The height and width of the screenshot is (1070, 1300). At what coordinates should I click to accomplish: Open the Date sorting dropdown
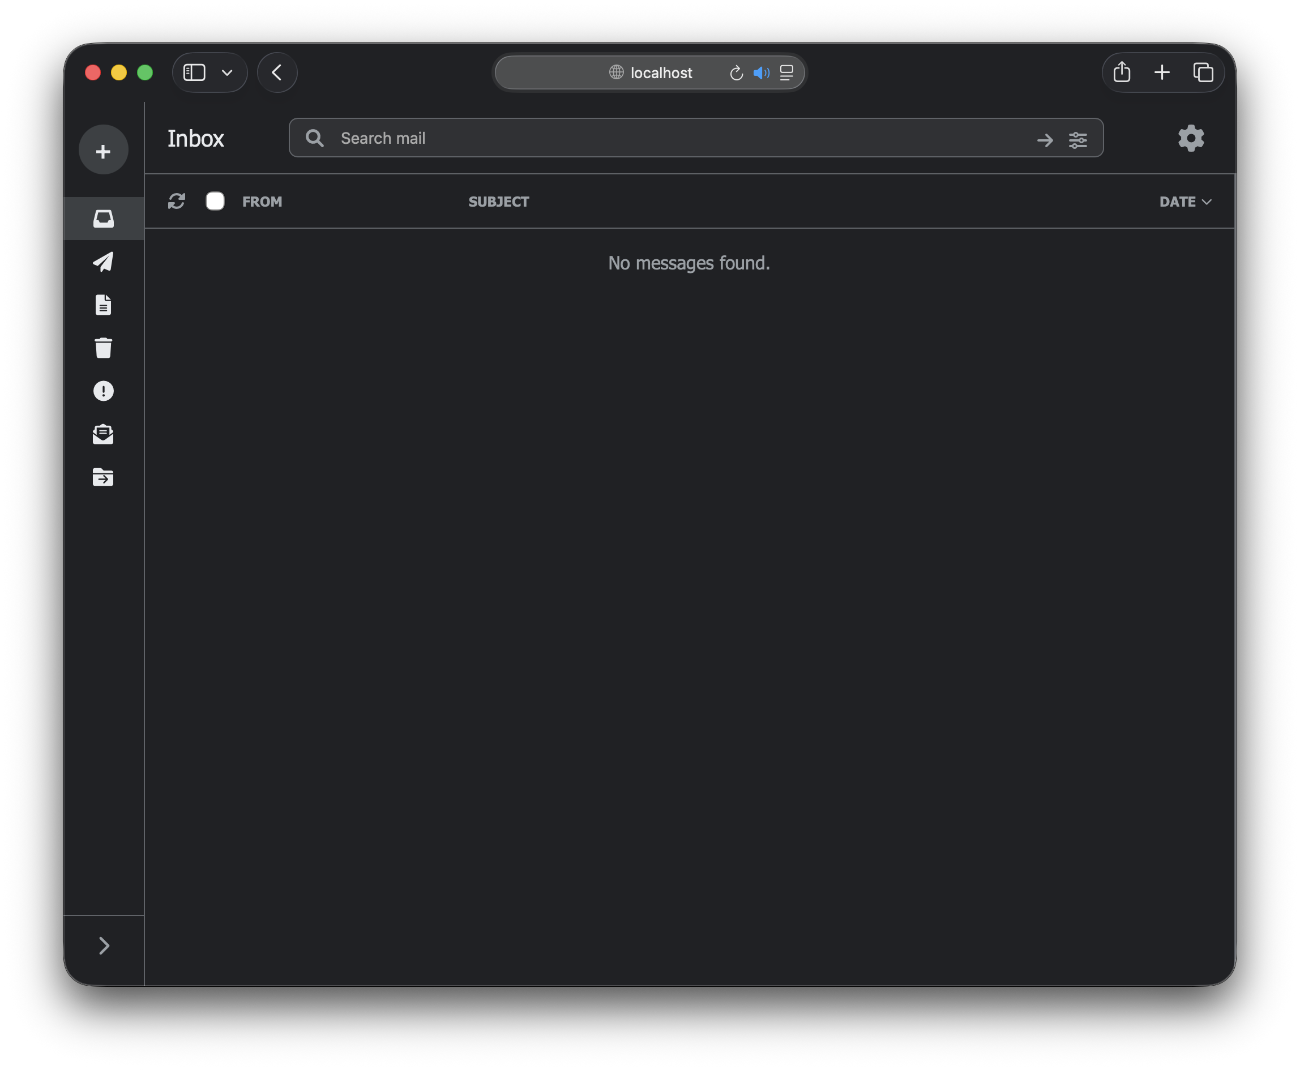point(1184,201)
